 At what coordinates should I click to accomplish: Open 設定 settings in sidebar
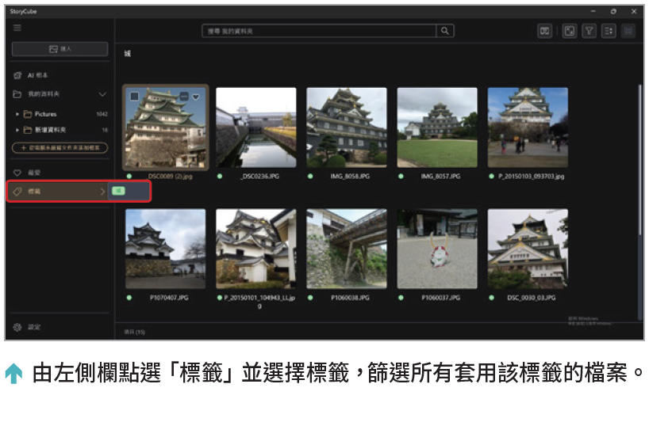(x=60, y=327)
